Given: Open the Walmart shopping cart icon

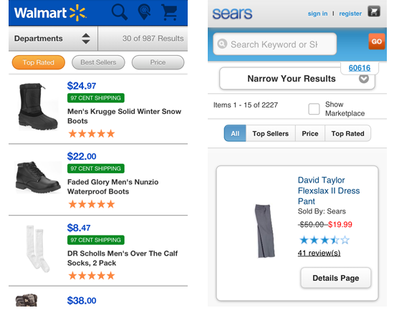Looking at the screenshot, I should (x=170, y=12).
